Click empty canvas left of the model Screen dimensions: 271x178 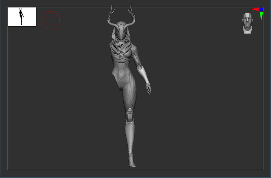click(59, 98)
